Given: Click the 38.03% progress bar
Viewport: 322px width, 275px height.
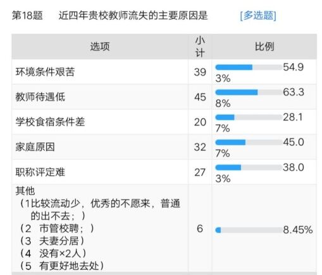Looking at the screenshot, I should [249, 168].
